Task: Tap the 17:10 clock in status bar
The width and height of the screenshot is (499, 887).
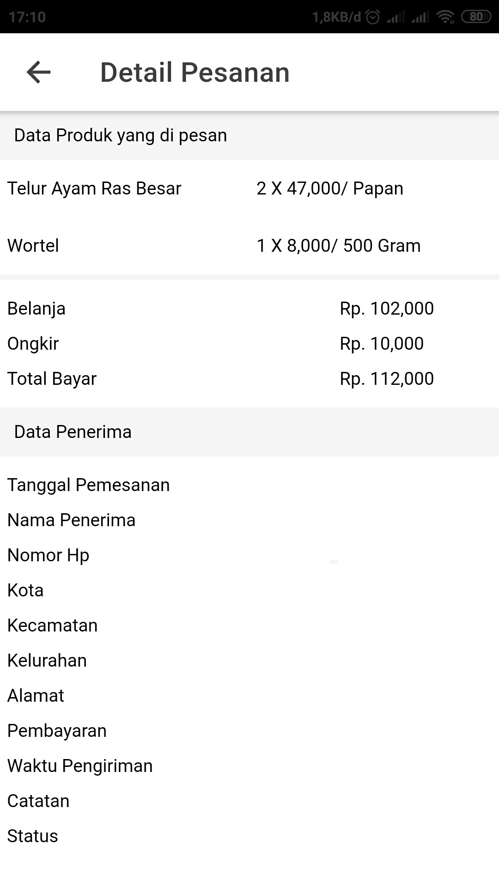Action: tap(27, 17)
